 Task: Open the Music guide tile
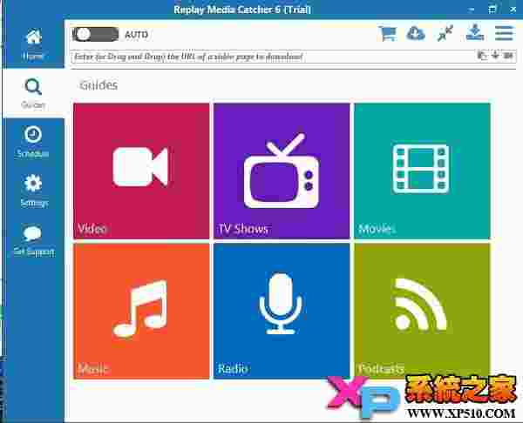click(x=141, y=311)
